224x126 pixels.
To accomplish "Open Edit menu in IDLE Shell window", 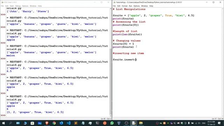I will pyautogui.click(x=7, y=6).
